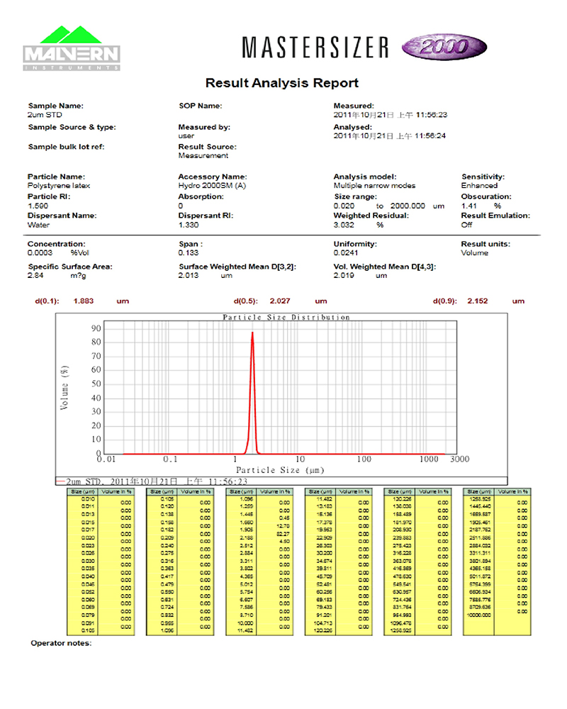Select the d(0.1) value 1.883
Image resolution: width=567 pixels, height=709 pixels.
84,301
